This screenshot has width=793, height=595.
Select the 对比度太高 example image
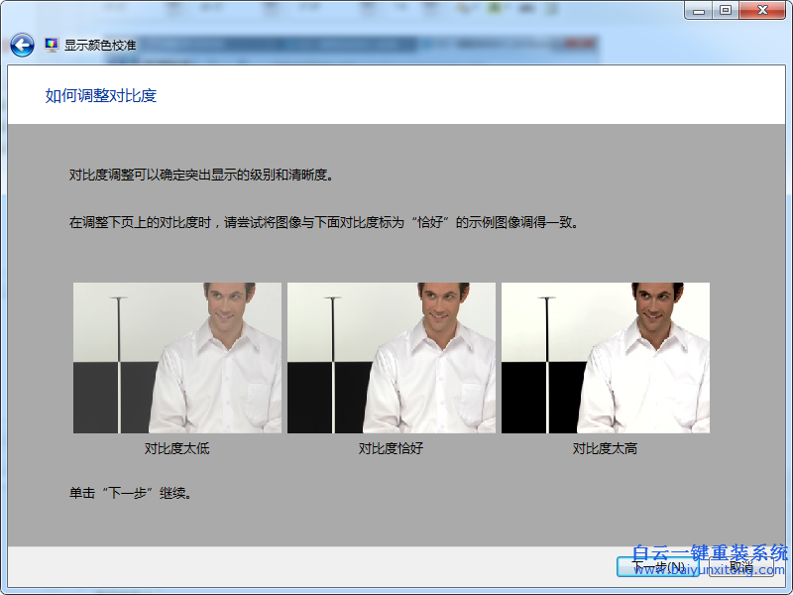click(x=605, y=357)
